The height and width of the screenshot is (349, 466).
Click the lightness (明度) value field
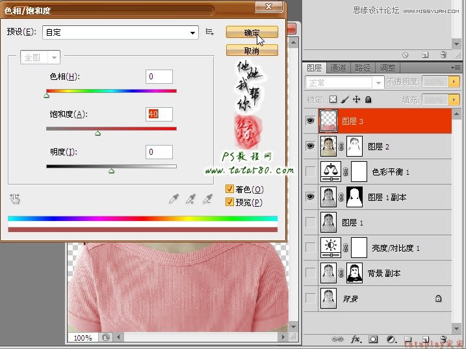(x=159, y=151)
